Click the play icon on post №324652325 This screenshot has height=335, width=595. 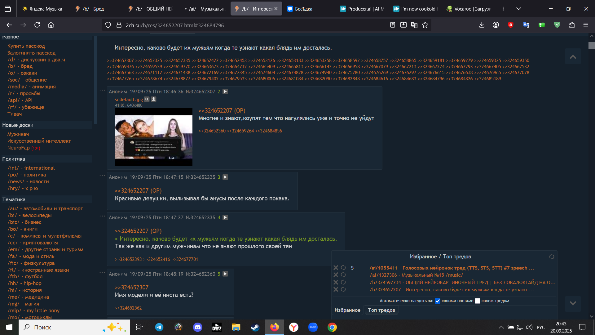tap(225, 177)
